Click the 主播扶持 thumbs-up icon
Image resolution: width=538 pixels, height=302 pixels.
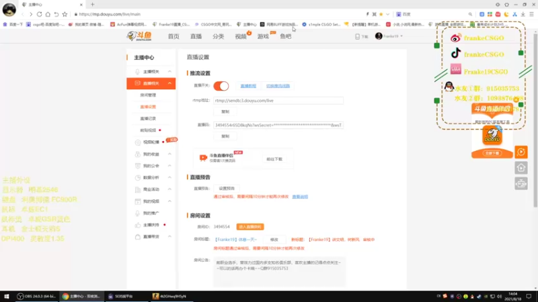tap(138, 225)
